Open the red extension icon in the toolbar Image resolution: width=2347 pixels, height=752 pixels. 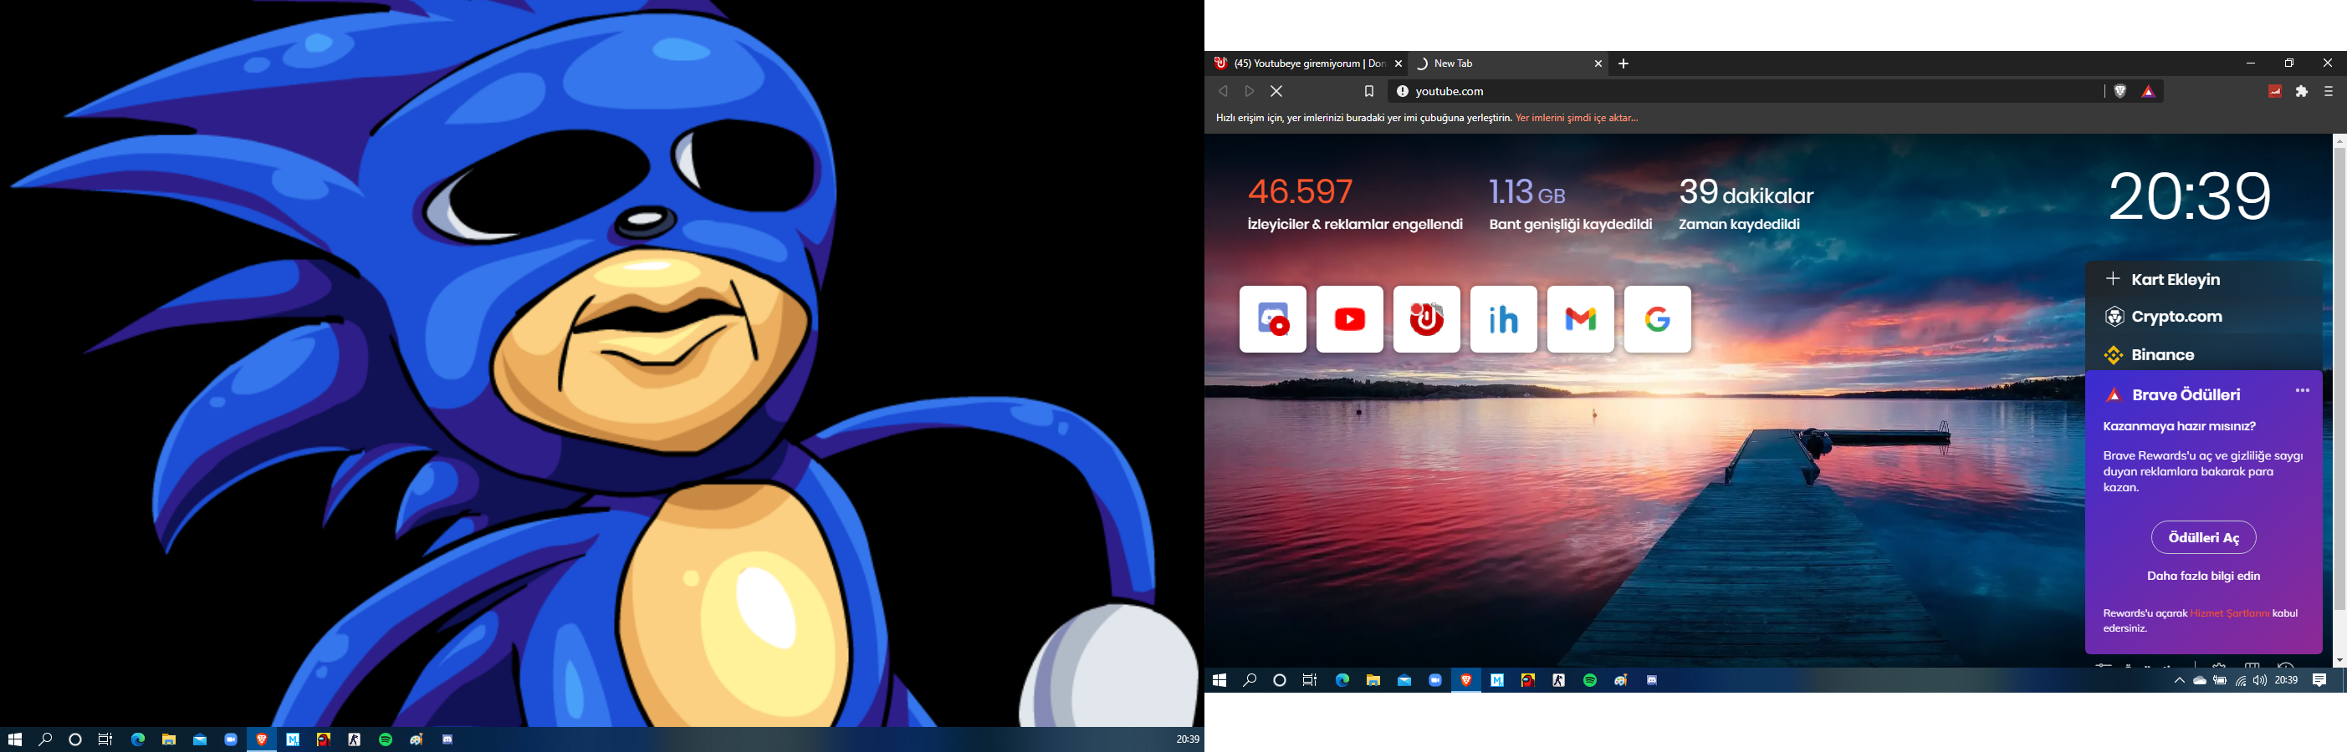pos(2274,91)
